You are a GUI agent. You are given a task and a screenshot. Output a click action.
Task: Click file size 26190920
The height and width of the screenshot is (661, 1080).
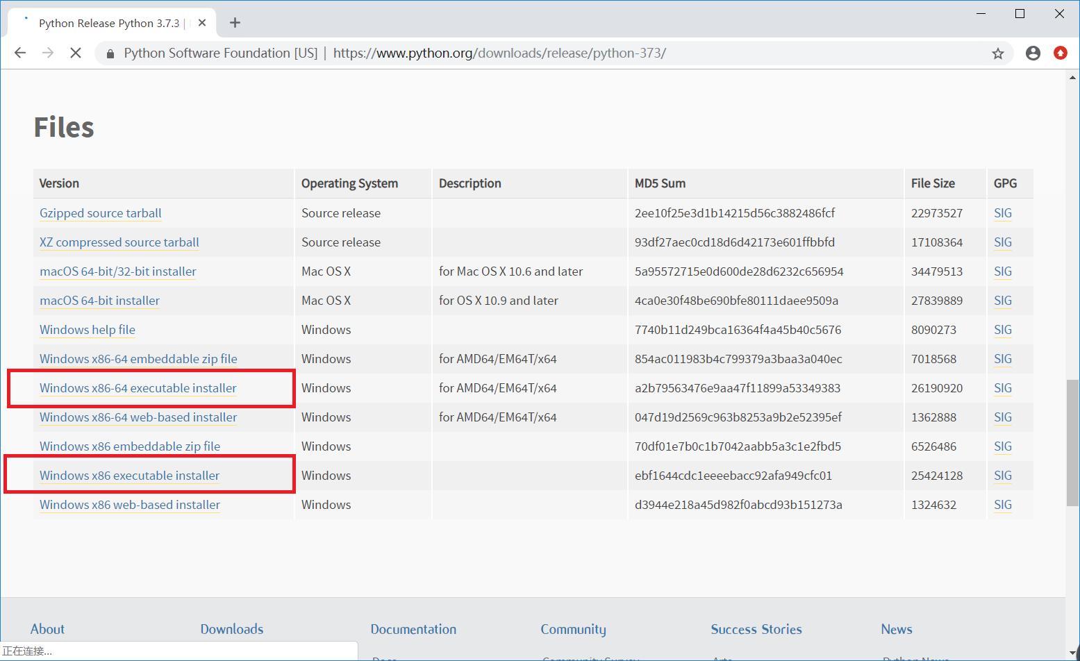click(937, 388)
